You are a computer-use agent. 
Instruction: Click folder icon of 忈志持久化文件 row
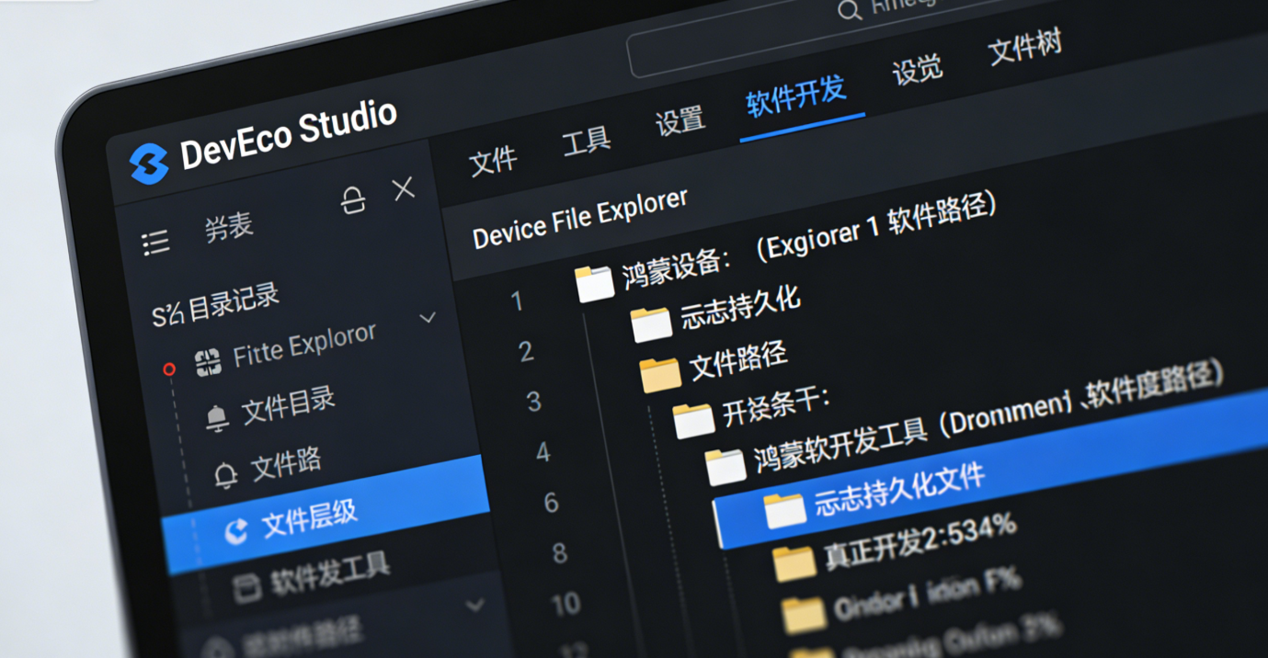tap(784, 511)
